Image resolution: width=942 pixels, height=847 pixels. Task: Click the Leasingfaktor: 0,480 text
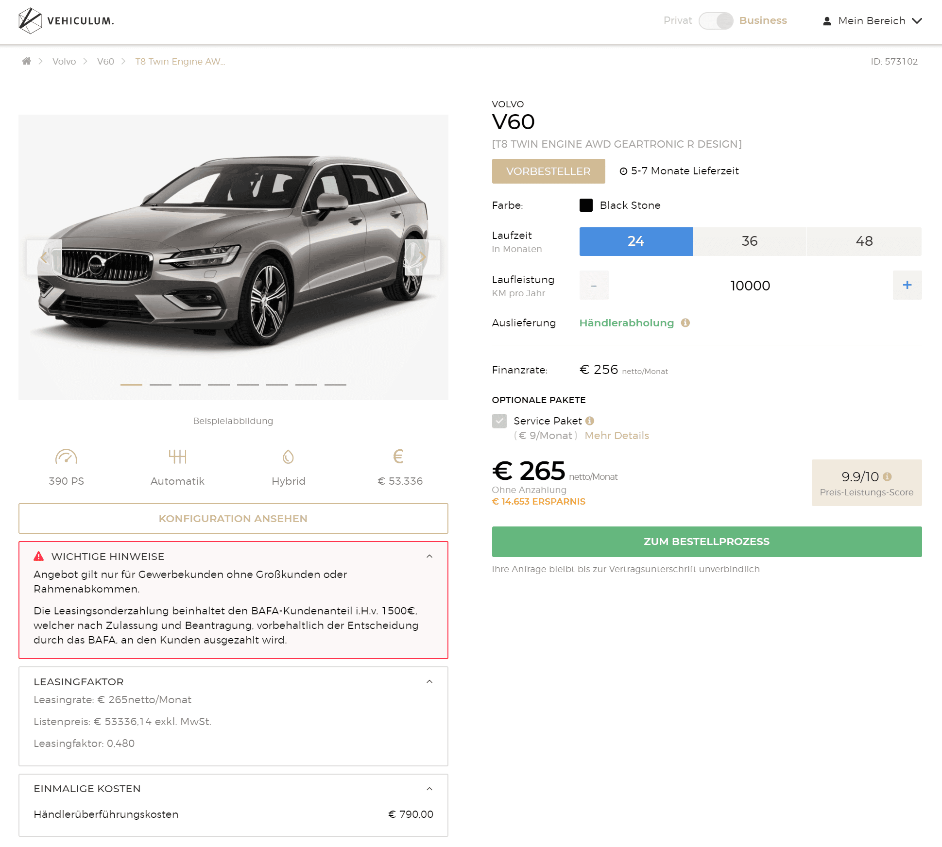84,743
